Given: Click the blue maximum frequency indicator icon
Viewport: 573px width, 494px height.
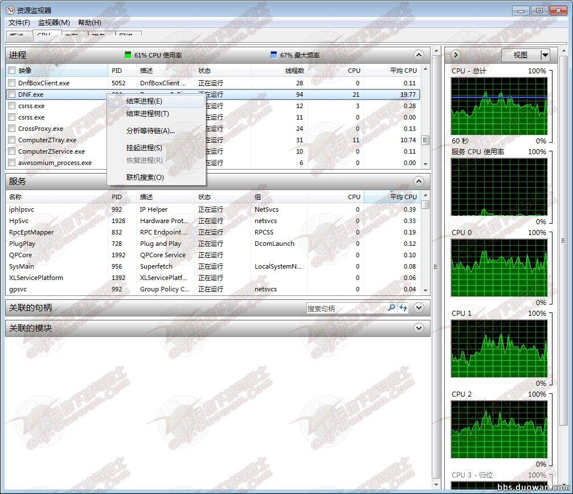Looking at the screenshot, I should click(274, 55).
